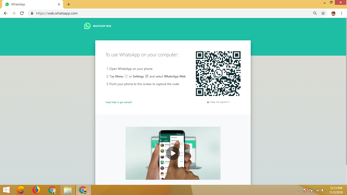Launch Firefox from the taskbar
This screenshot has height=195, width=347.
pos(36,190)
